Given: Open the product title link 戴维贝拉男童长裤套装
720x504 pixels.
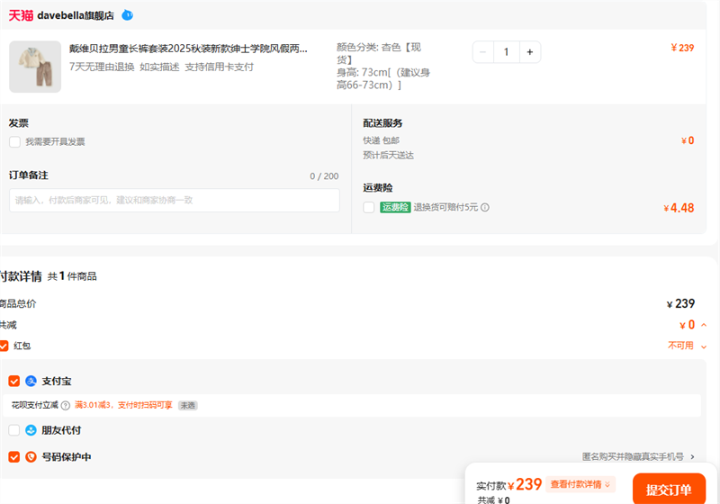Looking at the screenshot, I should pos(188,49).
